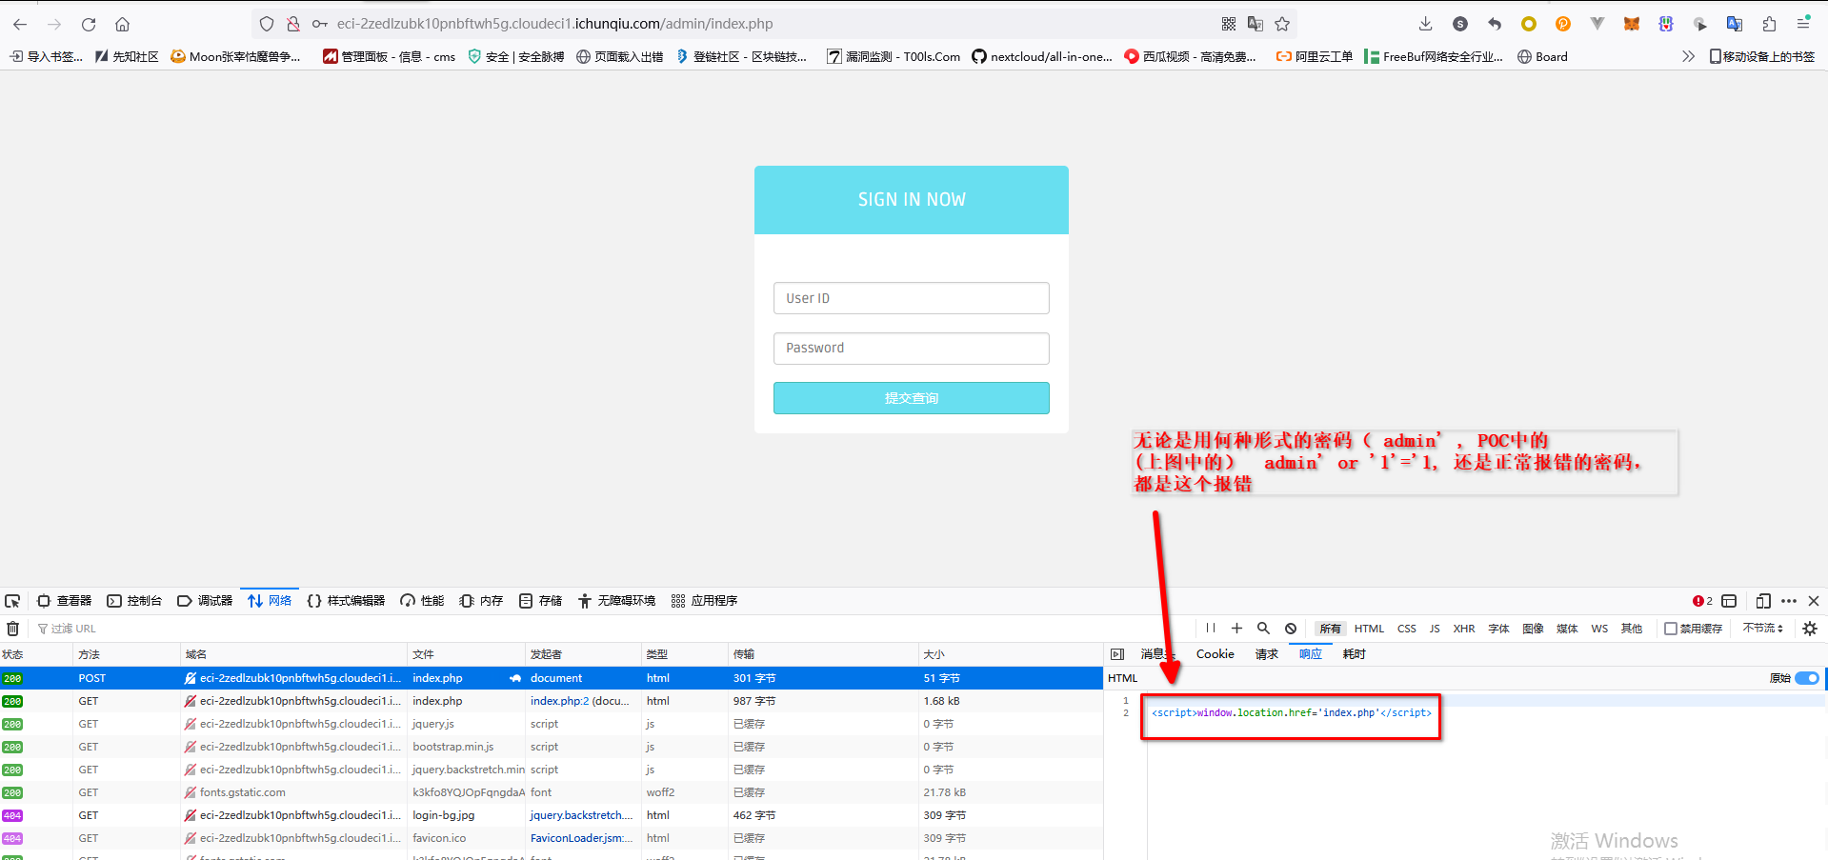
Task: Switch to the Cookie tab
Action: coord(1215,654)
